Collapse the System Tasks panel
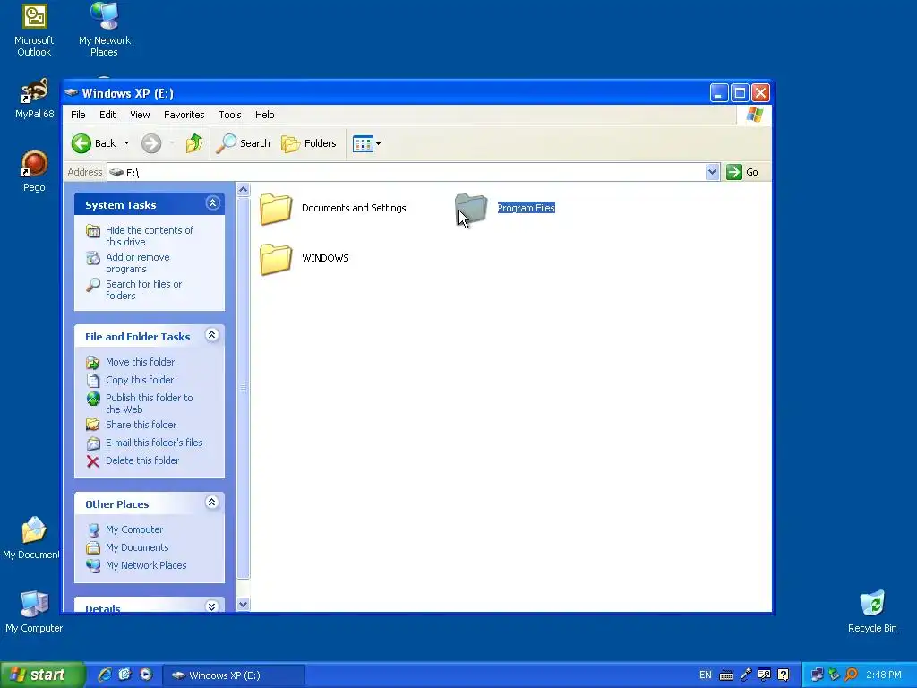The width and height of the screenshot is (917, 688). point(212,203)
